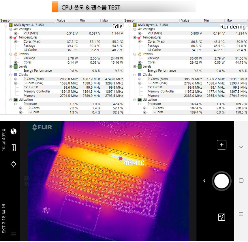The height and width of the screenshot is (242, 248).
Task: Collapse the Temperatures group in Idle panel
Action: [11, 37]
